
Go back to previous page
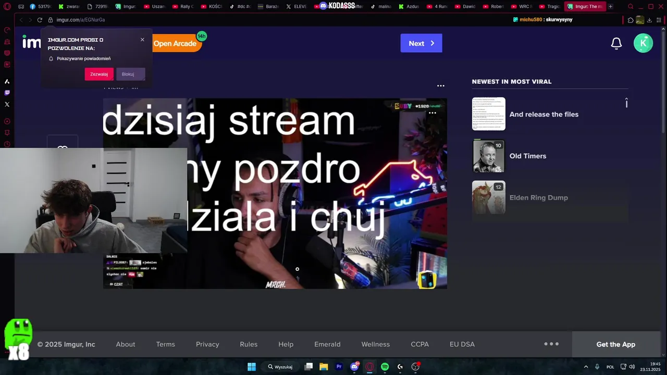click(x=21, y=20)
